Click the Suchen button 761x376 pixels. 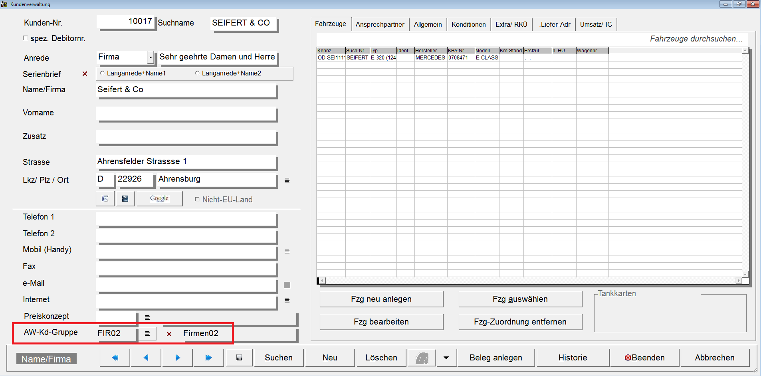279,358
